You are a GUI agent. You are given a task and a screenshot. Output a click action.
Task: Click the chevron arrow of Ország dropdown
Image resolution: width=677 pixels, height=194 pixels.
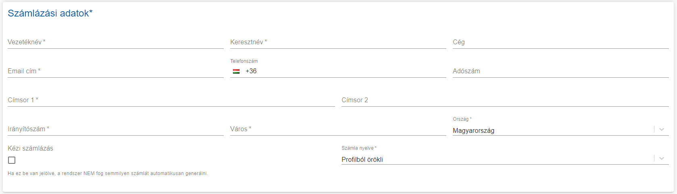[662, 129]
